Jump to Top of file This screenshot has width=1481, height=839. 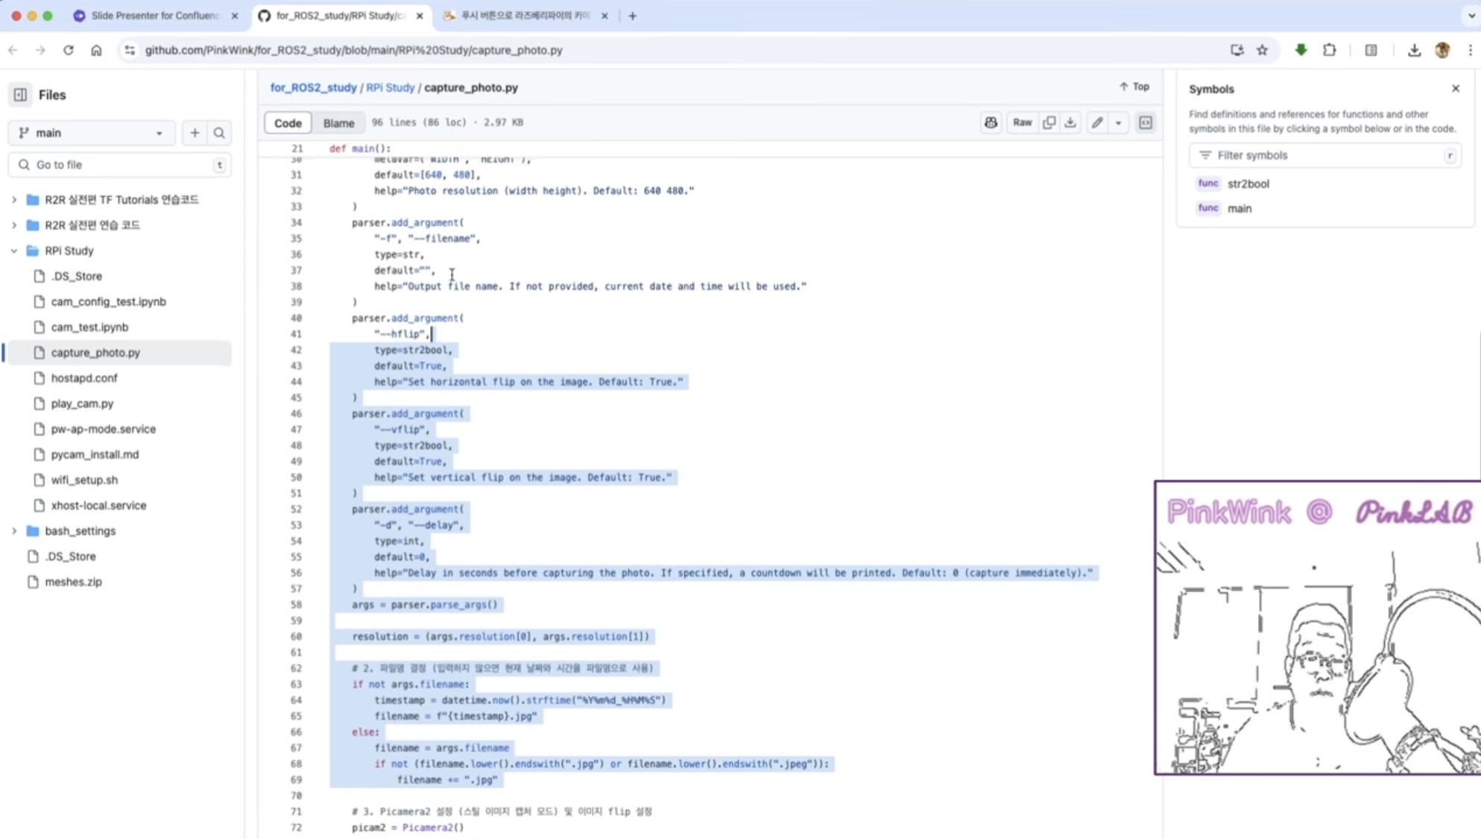pos(1134,87)
